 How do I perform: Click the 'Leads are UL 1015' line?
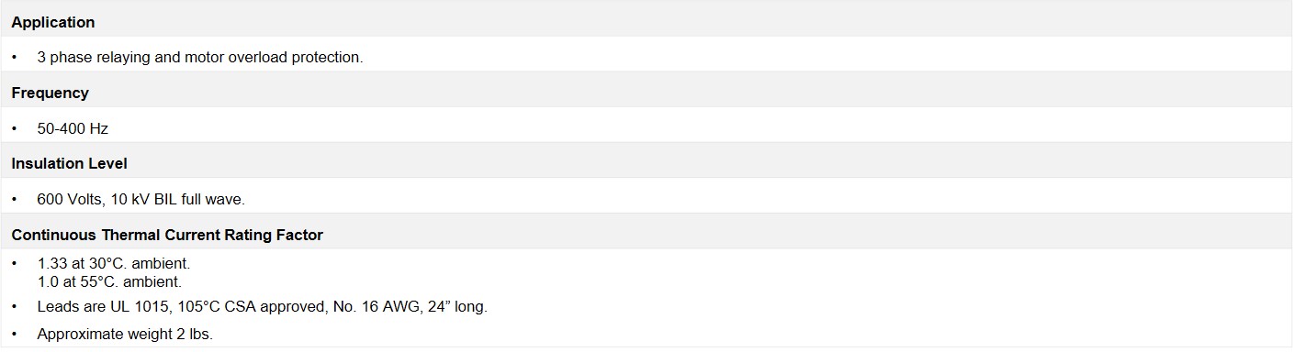pos(263,306)
